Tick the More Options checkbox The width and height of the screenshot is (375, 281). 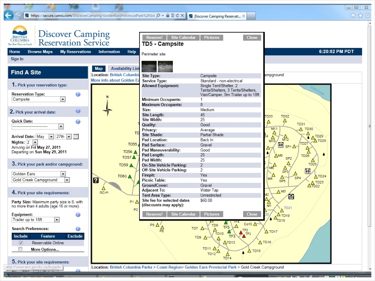coord(21,249)
